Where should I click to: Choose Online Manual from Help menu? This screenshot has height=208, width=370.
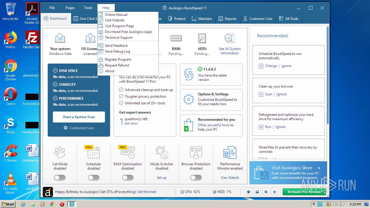tap(128, 14)
